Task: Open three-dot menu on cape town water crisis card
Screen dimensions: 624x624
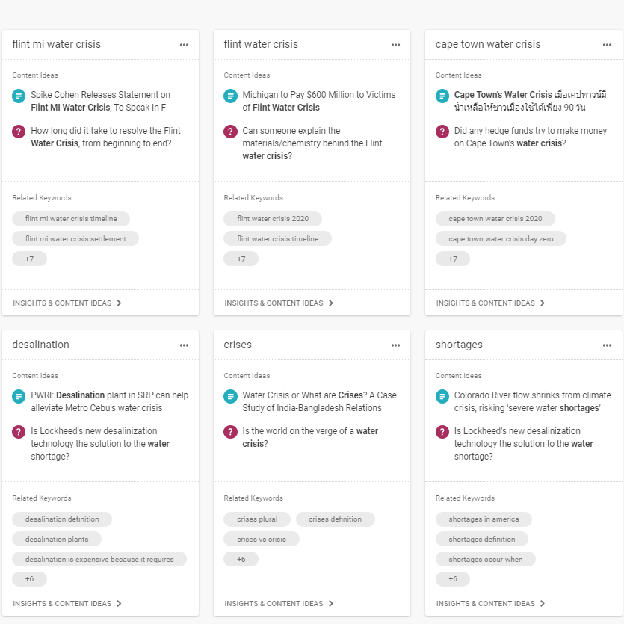Action: click(607, 45)
